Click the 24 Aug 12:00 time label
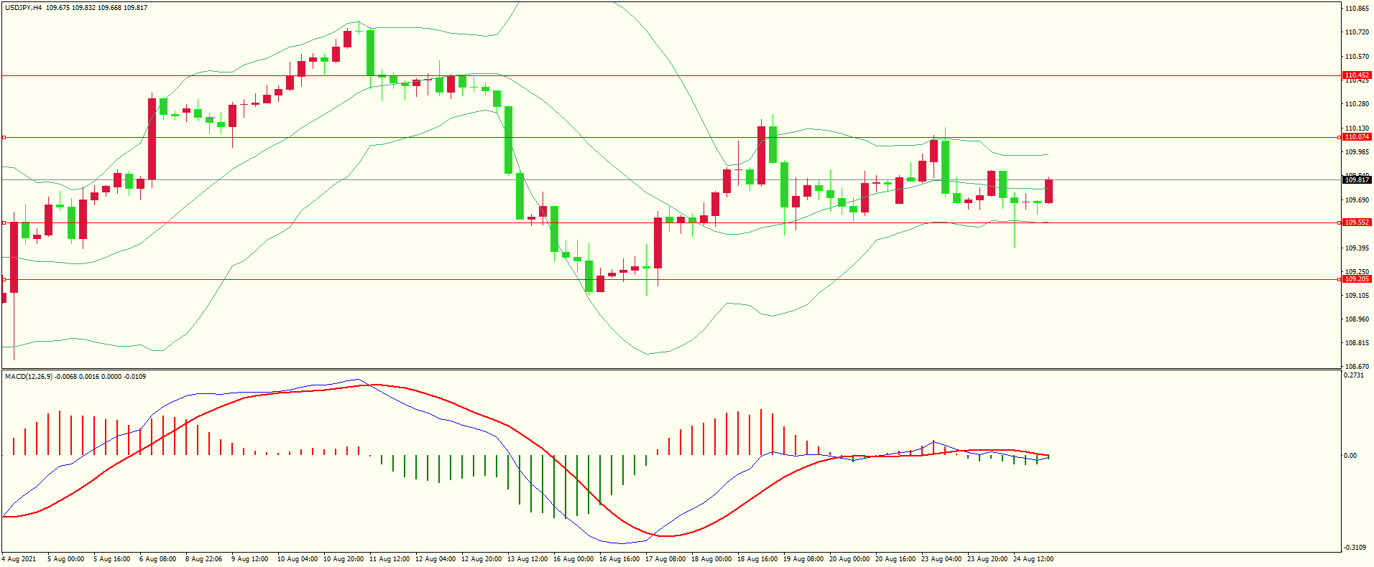Screen dimensions: 1374x567 click(1033, 559)
